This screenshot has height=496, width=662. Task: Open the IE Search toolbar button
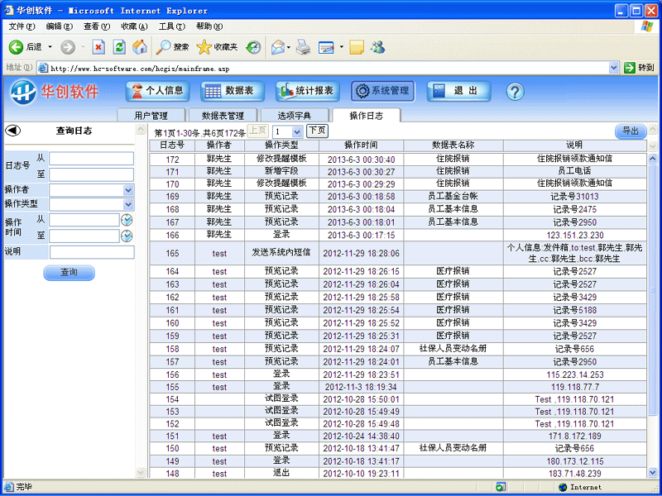(173, 47)
